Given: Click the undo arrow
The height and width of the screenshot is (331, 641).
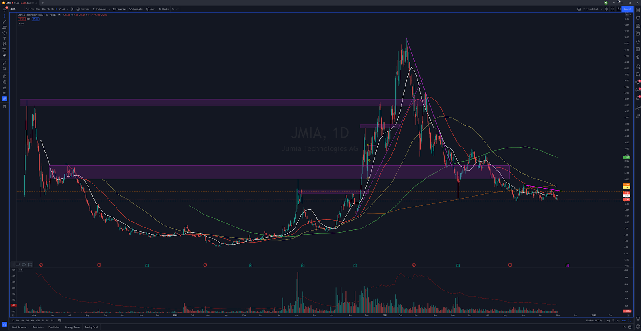Looking at the screenshot, I should (x=173, y=9).
